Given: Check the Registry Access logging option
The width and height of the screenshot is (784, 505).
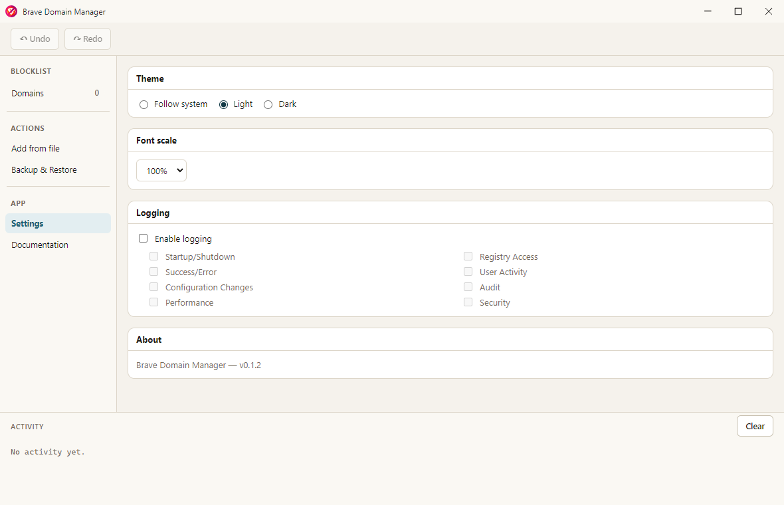Looking at the screenshot, I should click(x=468, y=256).
